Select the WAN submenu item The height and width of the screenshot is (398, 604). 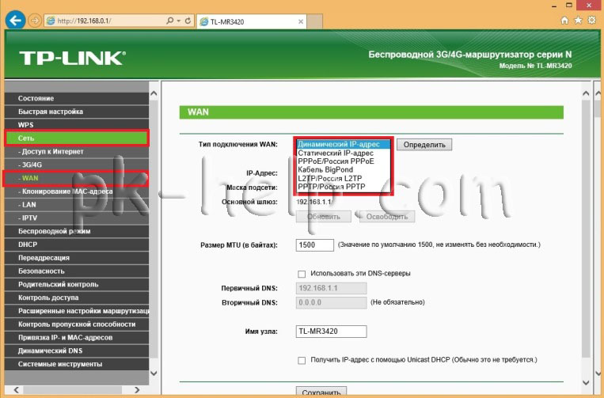click(77, 178)
